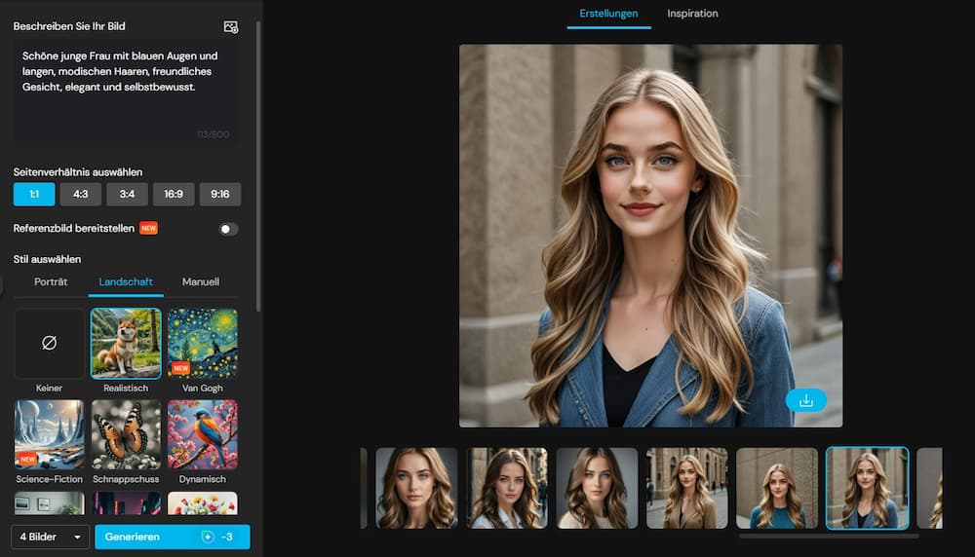Click the left panel vertical scrollbar

coord(258,167)
